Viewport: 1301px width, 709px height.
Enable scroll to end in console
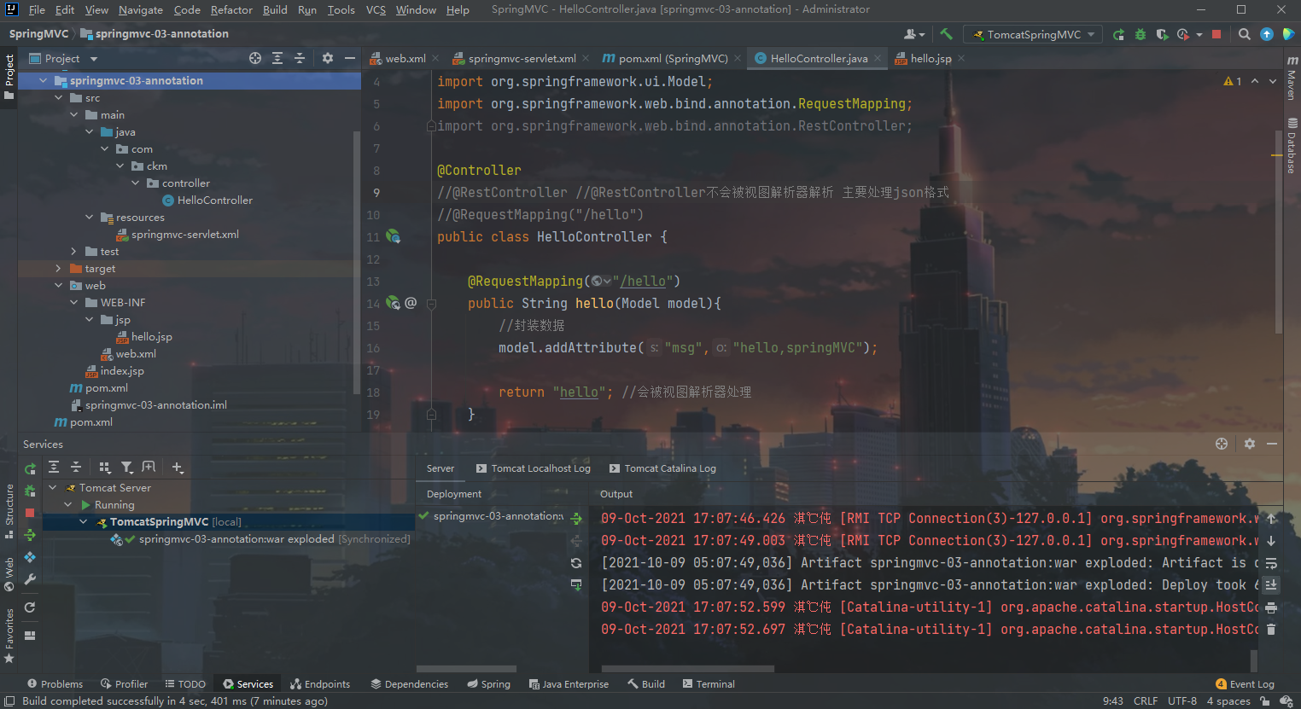click(x=1272, y=584)
